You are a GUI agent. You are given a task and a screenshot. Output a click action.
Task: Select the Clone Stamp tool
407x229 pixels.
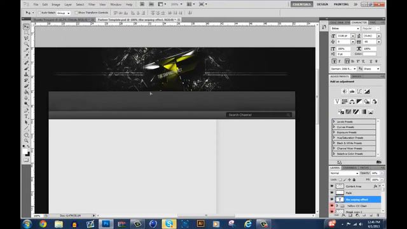coord(26,74)
